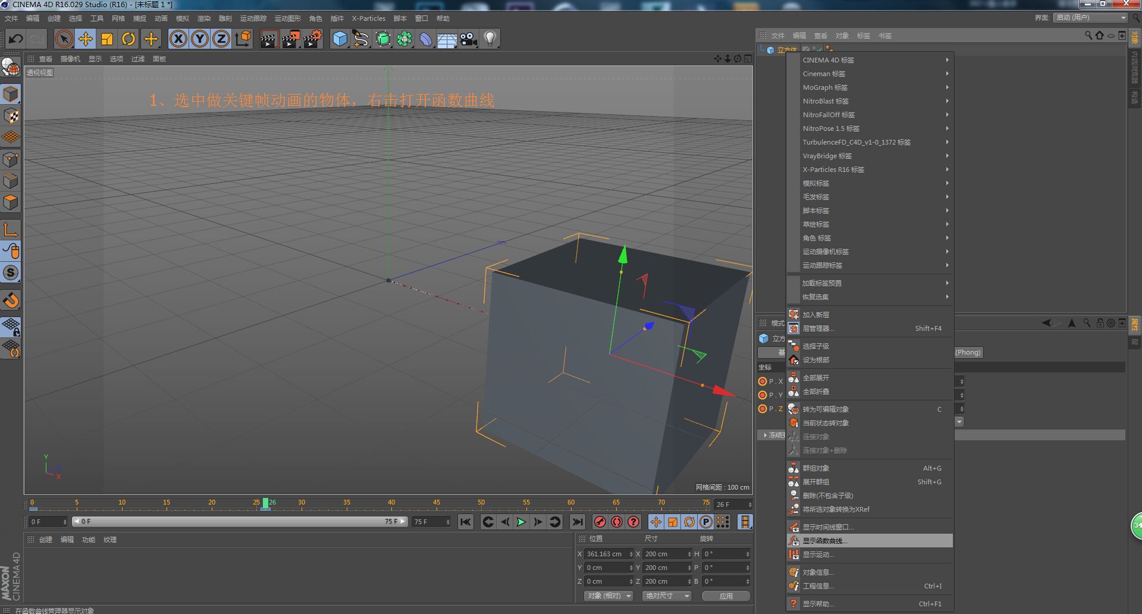The height and width of the screenshot is (614, 1142).
Task: Click the coordinate system icon
Action: pos(243,39)
